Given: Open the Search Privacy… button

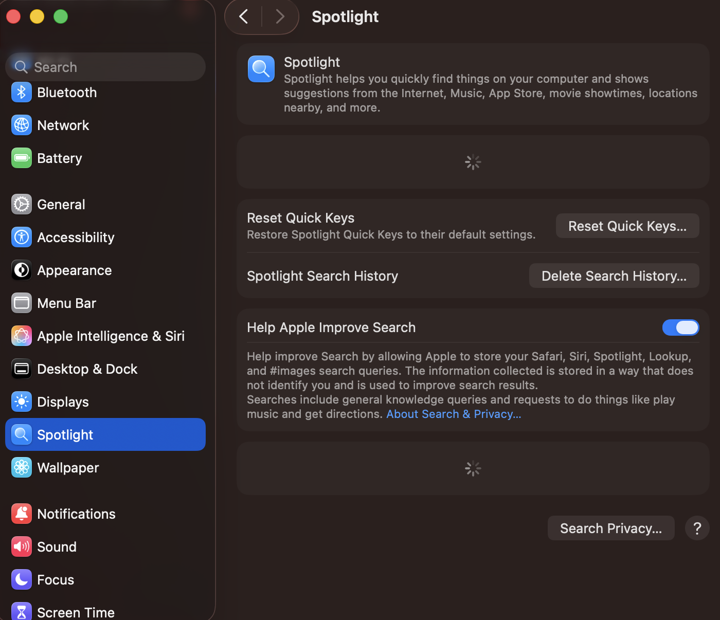Looking at the screenshot, I should point(611,528).
